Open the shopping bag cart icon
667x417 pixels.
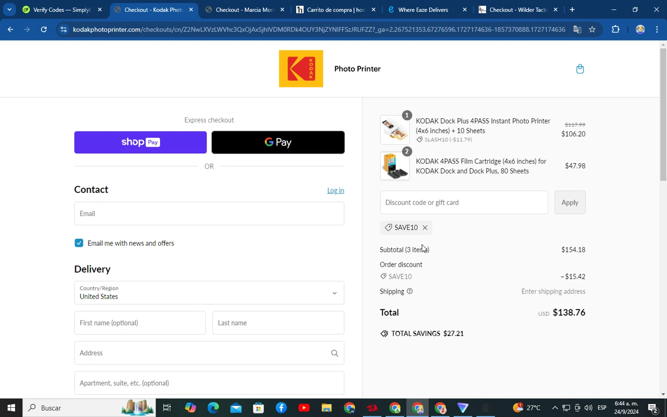[580, 69]
